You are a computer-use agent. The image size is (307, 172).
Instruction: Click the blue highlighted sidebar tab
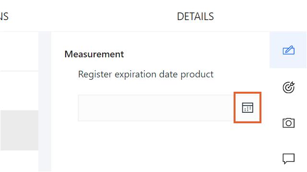click(x=288, y=50)
